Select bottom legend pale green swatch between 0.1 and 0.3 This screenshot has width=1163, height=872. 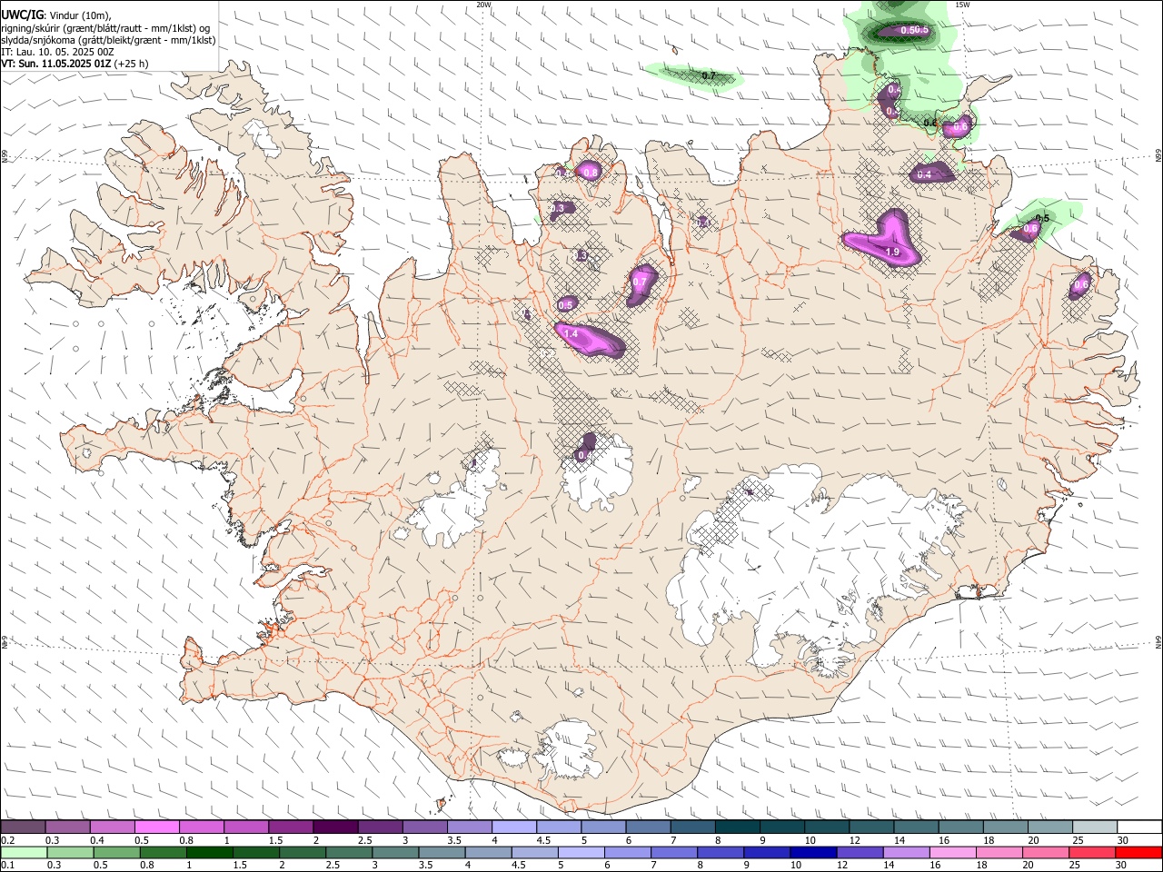pos(23,852)
